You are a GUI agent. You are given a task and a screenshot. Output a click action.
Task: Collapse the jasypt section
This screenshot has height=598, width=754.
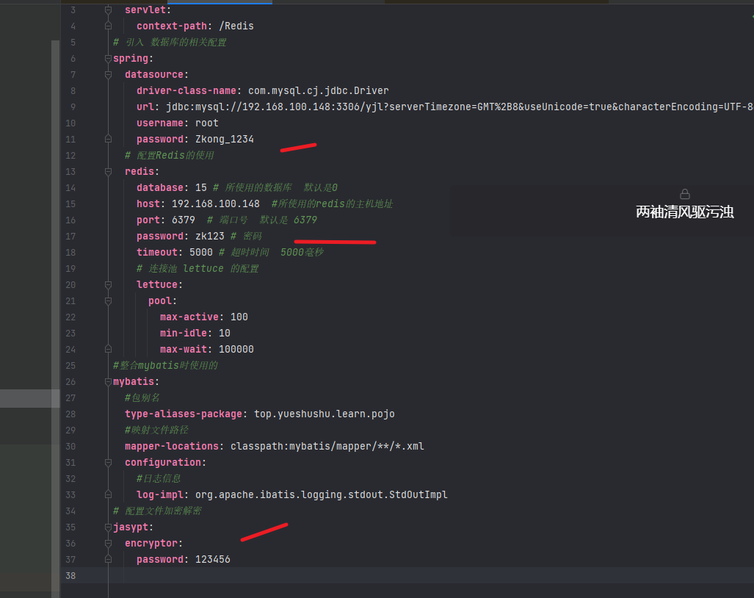(108, 527)
